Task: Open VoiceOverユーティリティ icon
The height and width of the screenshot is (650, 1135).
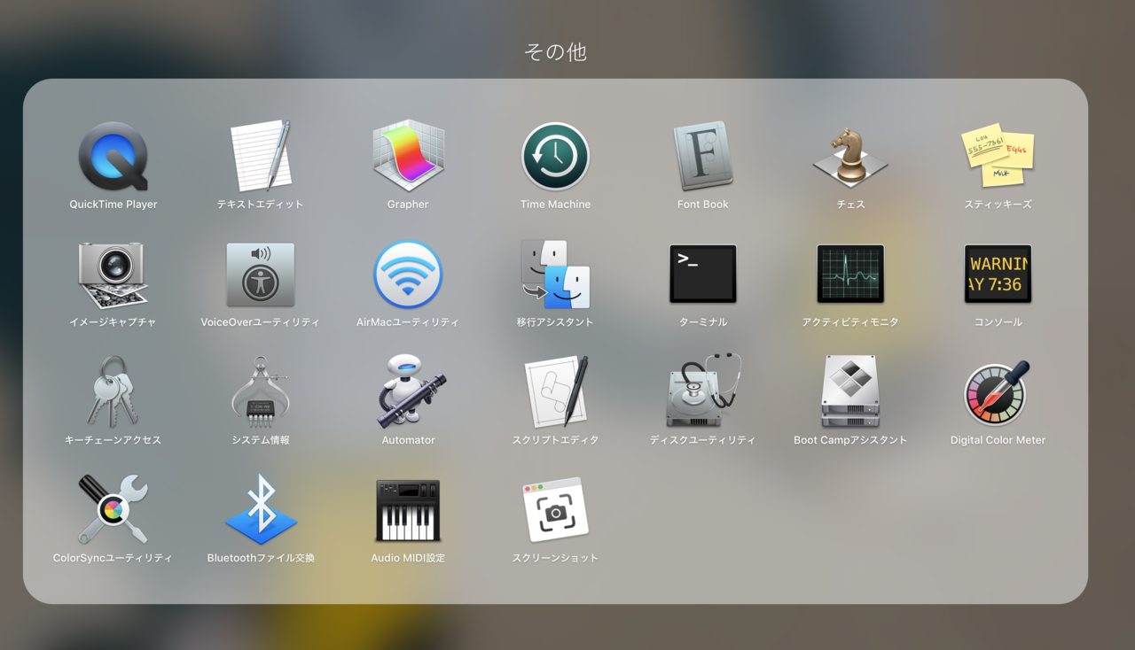Action: [261, 275]
